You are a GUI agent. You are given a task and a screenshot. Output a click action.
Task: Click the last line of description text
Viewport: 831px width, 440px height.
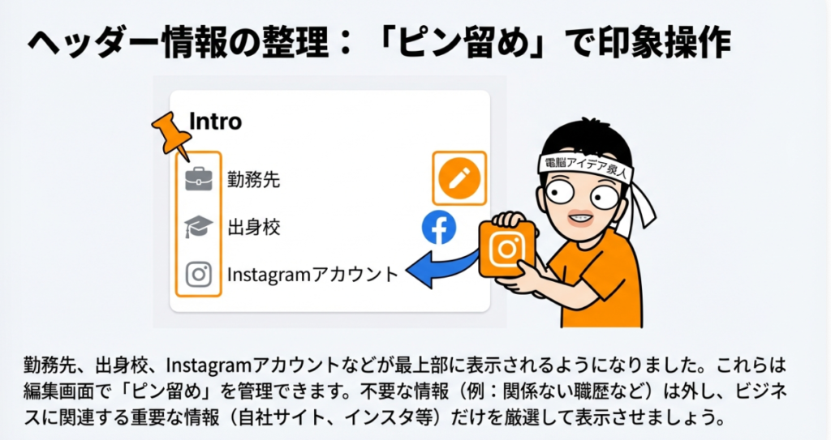tap(374, 418)
